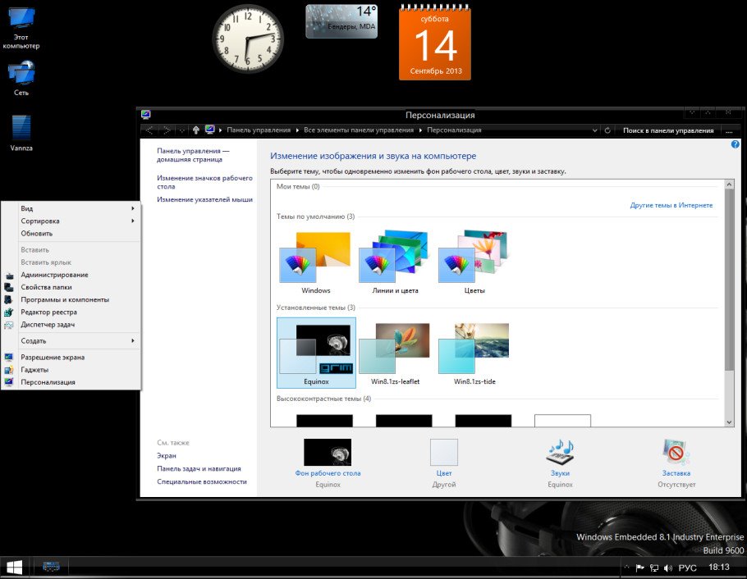This screenshot has height=579, width=747.
Task: Open the Заставка screen saver icon
Action: tap(676, 453)
